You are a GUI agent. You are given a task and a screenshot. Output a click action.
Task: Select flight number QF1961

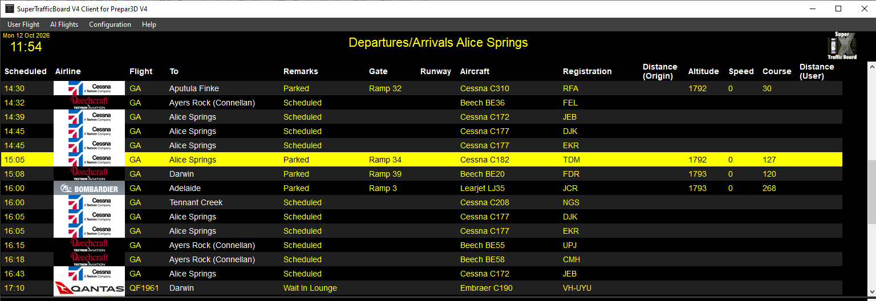coord(144,288)
